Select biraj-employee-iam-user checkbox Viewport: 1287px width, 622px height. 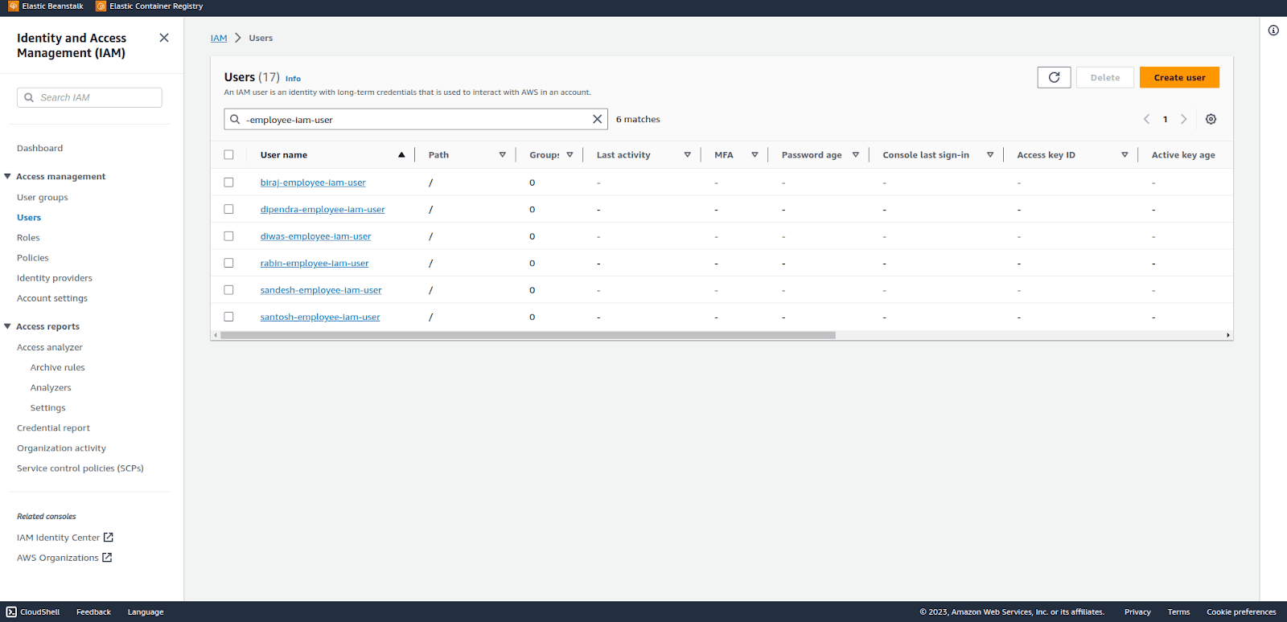point(228,182)
